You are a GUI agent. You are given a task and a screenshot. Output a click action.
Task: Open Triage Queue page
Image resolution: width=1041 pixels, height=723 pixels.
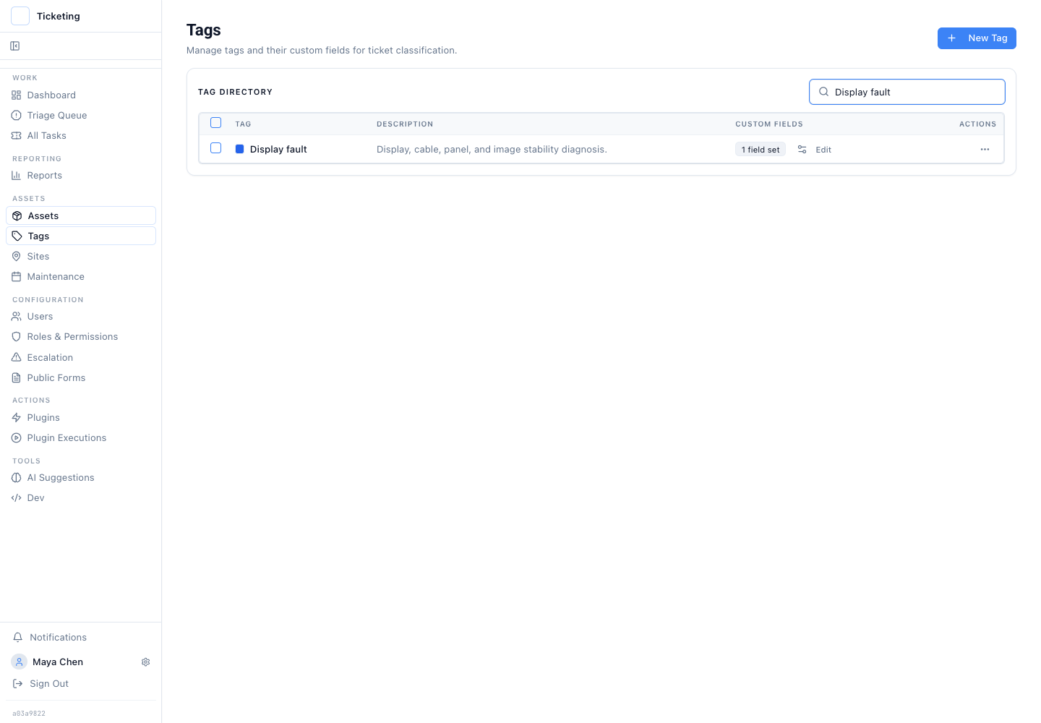pyautogui.click(x=81, y=116)
